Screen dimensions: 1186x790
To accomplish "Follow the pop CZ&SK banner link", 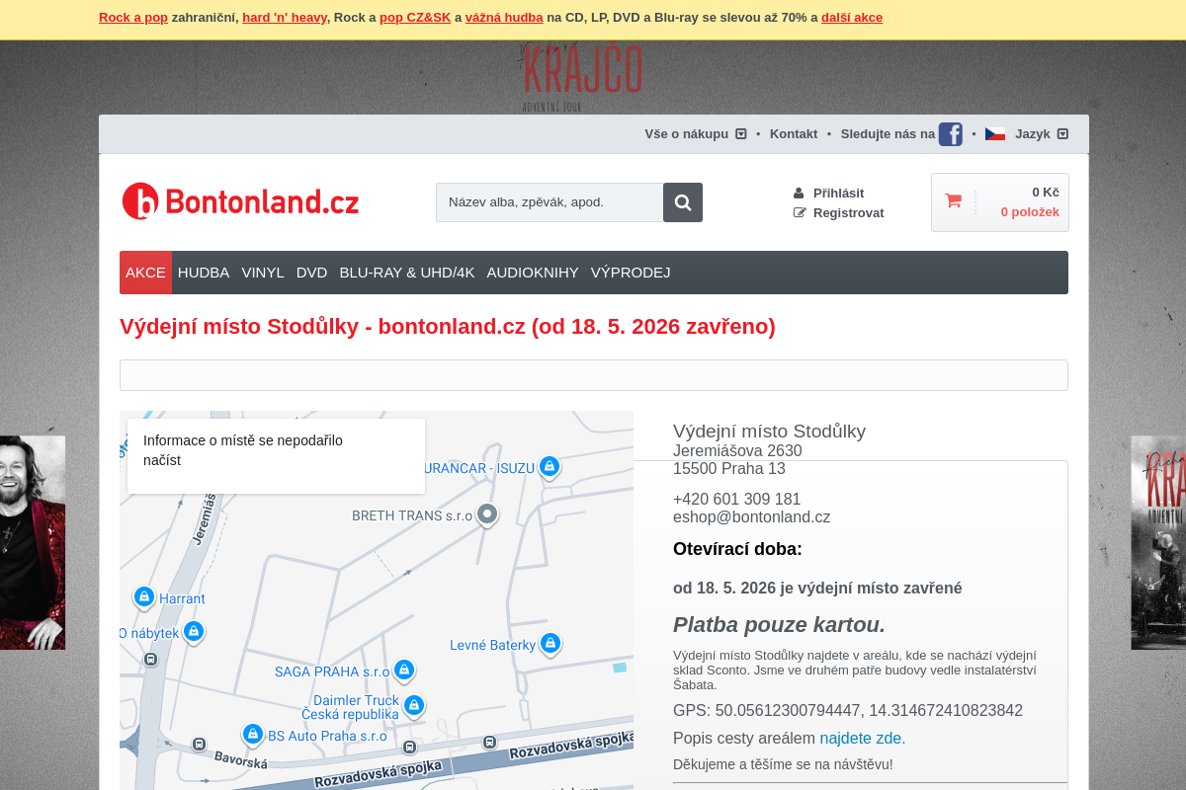I will [415, 17].
